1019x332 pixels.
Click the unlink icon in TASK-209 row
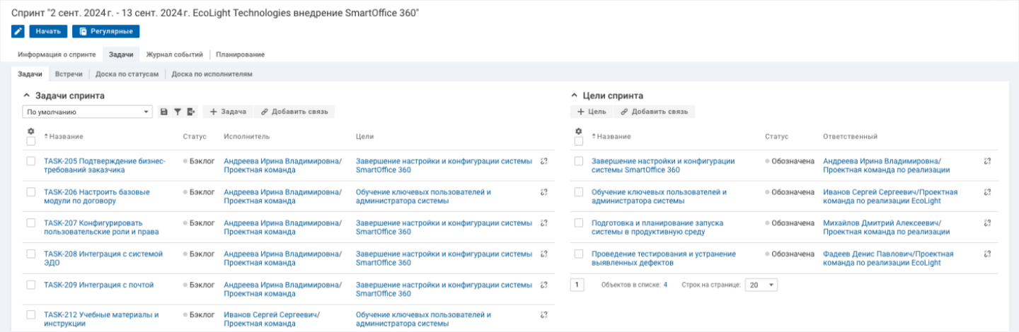tap(544, 285)
